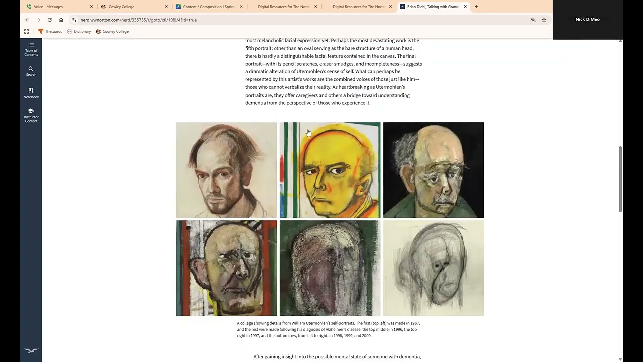Open a new browser tab

tap(476, 7)
